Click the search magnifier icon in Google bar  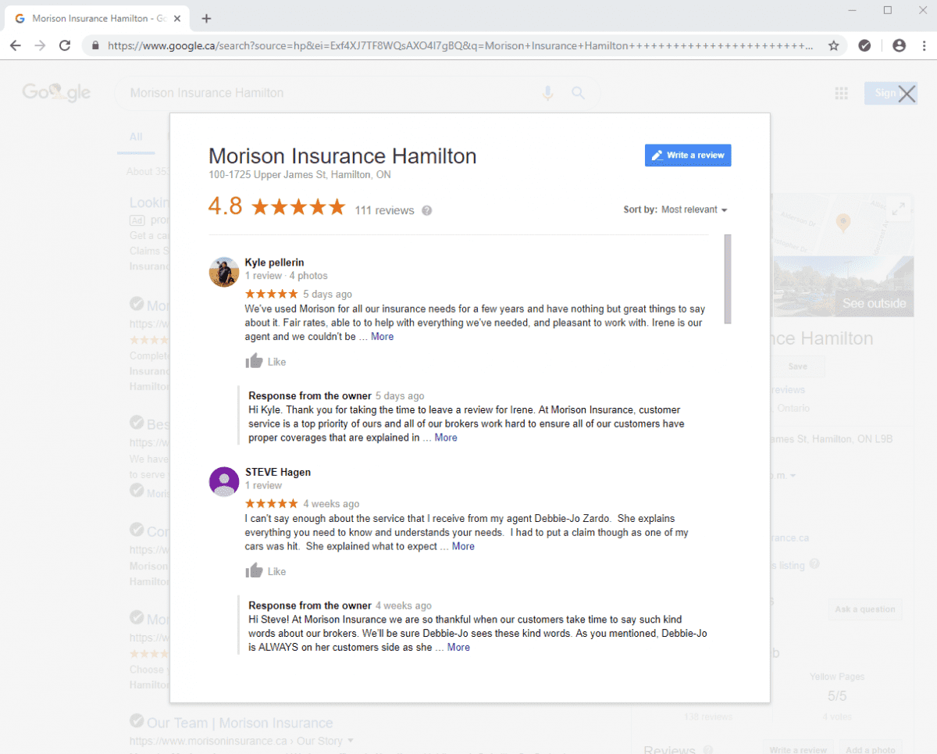[578, 93]
